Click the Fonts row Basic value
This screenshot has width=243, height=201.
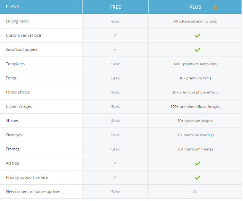coord(115,78)
